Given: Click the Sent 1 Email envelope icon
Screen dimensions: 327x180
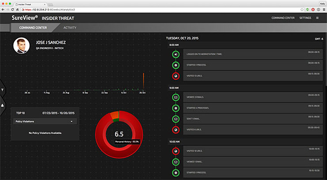Looking at the screenshot, I should pyautogui.click(x=176, y=119).
